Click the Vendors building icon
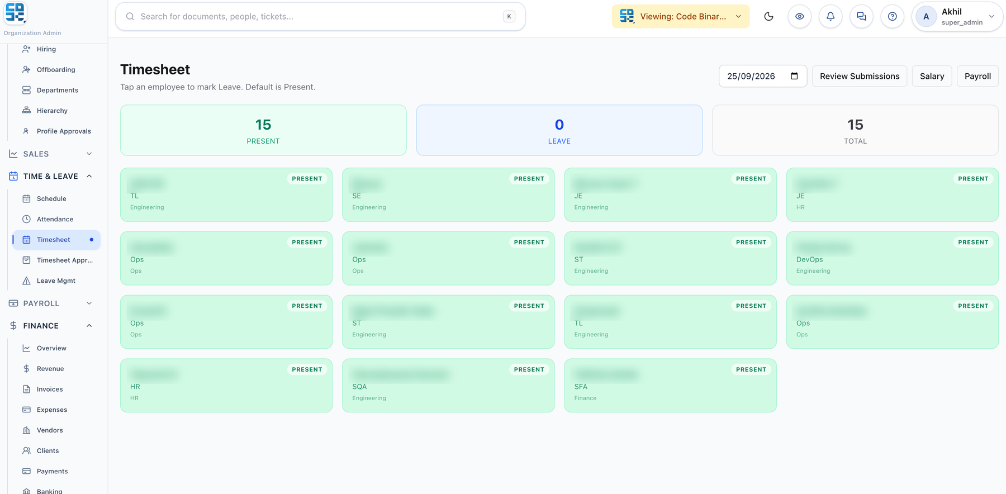The image size is (1006, 494). pyautogui.click(x=26, y=430)
